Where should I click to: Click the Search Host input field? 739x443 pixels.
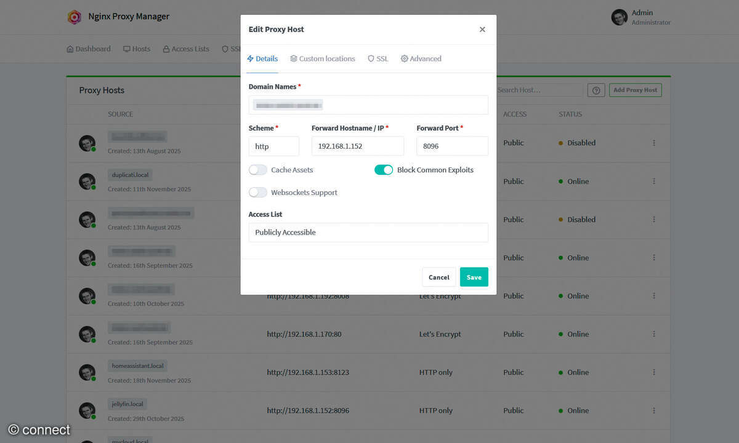(539, 90)
